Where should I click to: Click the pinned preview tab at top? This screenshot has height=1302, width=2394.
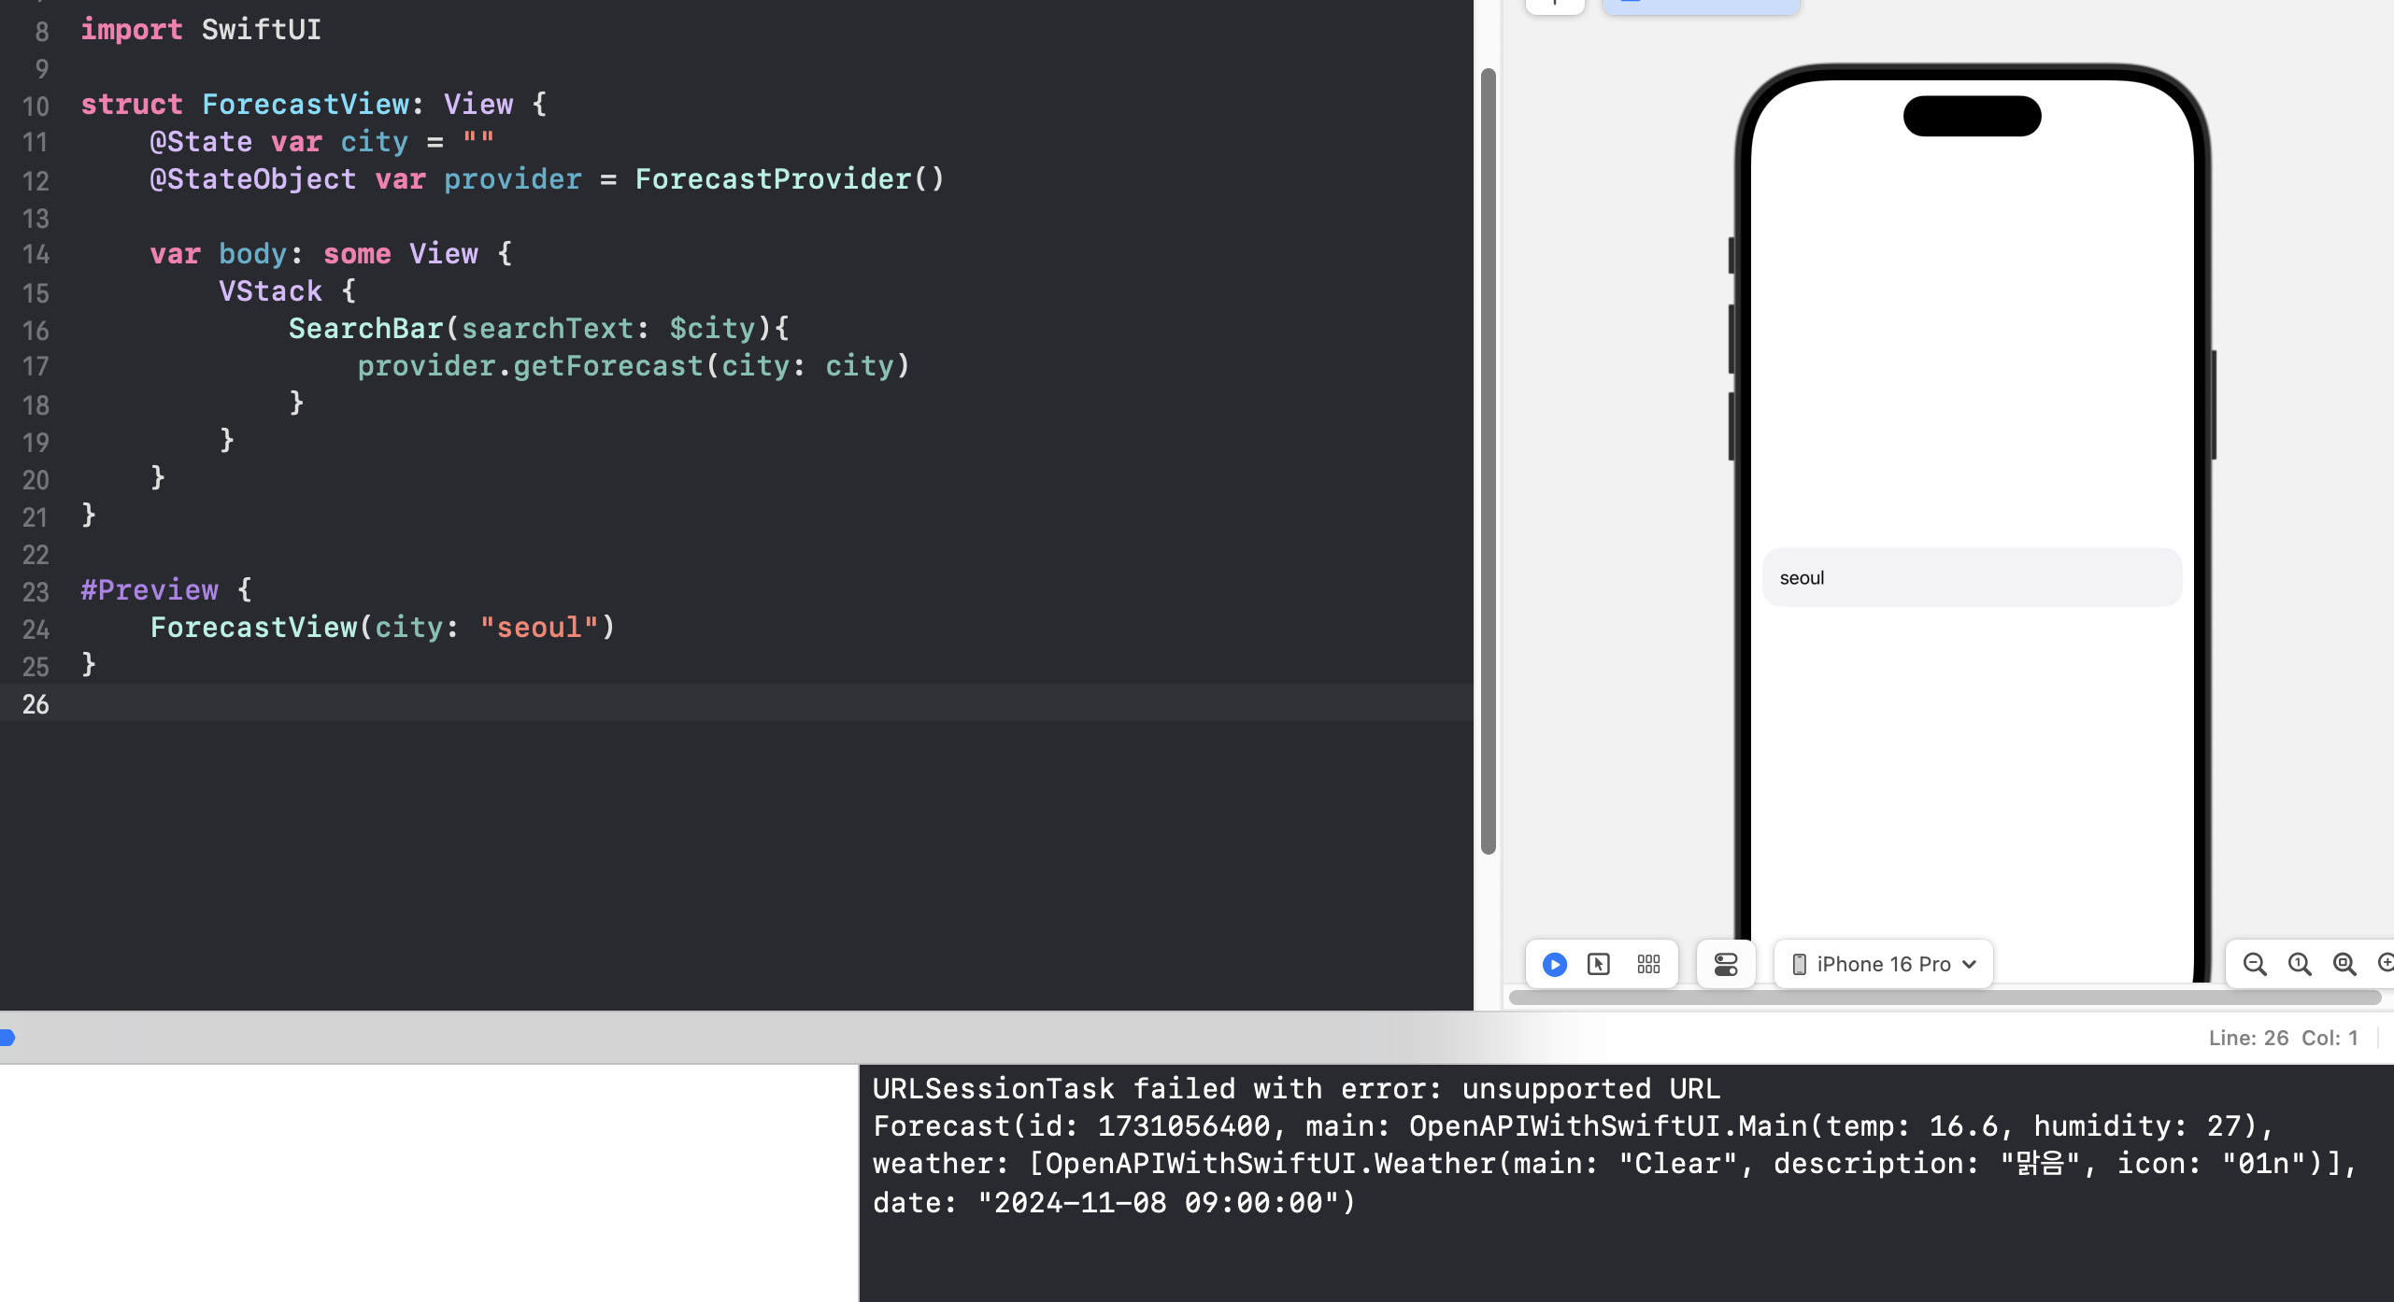point(1701,6)
